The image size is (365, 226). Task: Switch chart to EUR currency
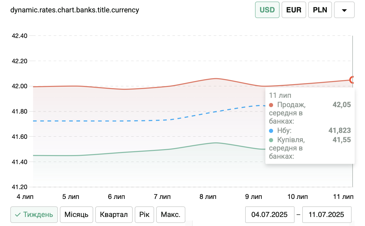click(294, 10)
